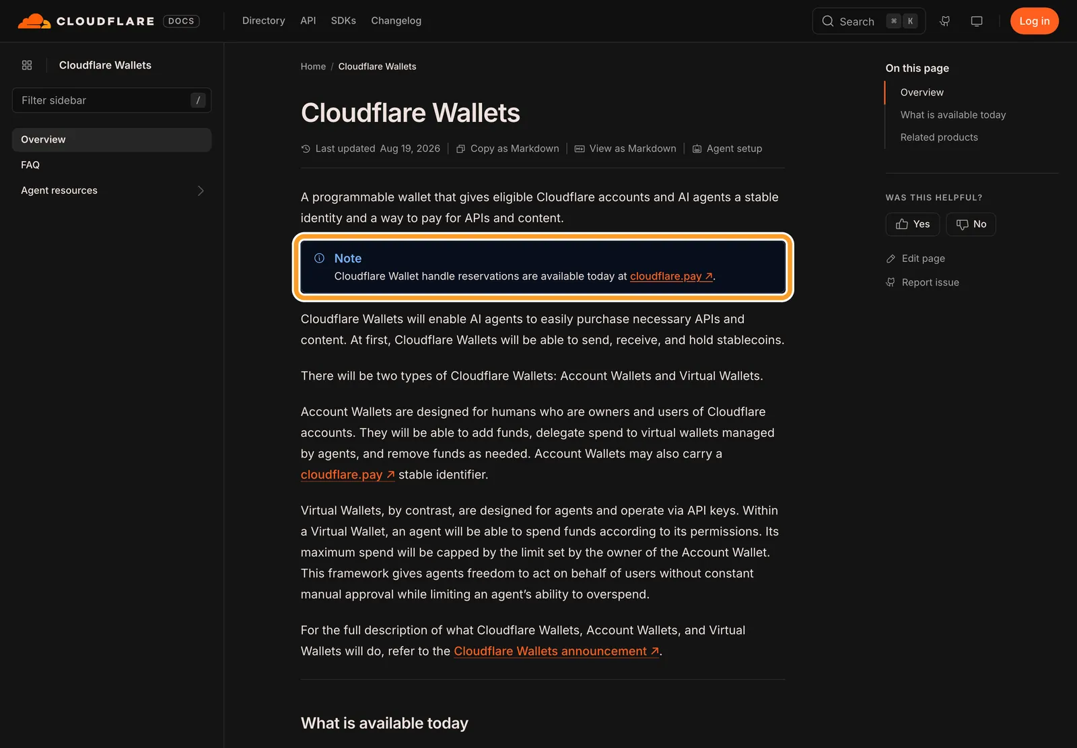Image resolution: width=1077 pixels, height=748 pixels.
Task: Click Agent setup
Action: [x=728, y=149]
